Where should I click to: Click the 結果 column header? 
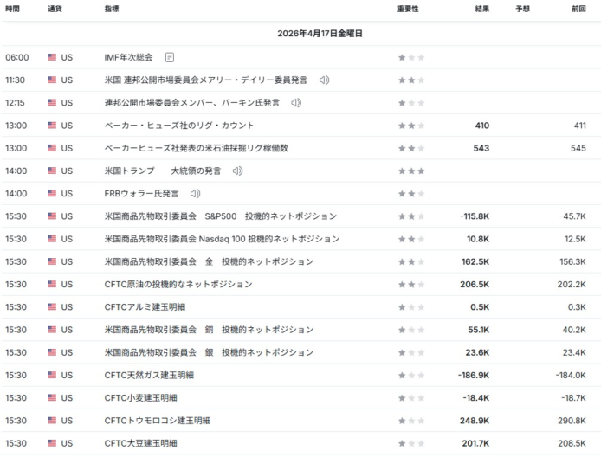481,9
